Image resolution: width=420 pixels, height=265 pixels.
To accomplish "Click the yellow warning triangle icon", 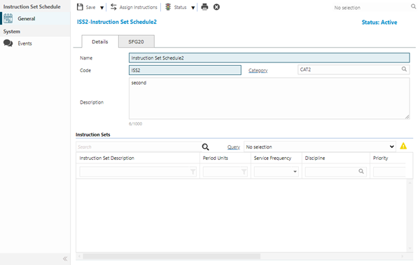I will 403,146.
